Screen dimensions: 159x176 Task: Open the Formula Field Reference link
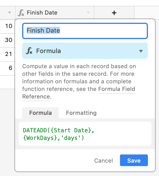click(x=116, y=89)
